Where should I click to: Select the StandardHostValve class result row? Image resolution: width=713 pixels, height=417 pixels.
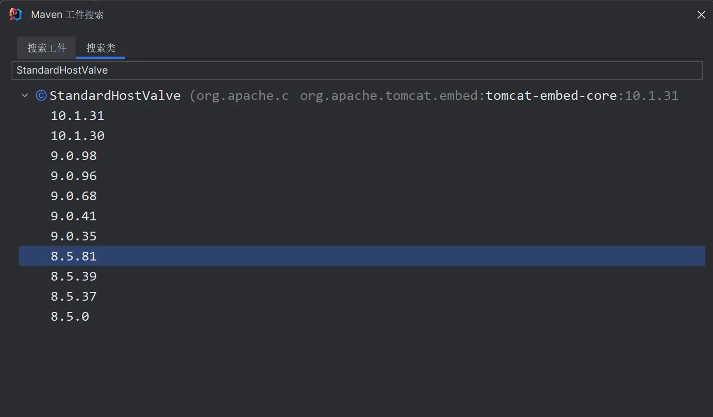pos(115,95)
